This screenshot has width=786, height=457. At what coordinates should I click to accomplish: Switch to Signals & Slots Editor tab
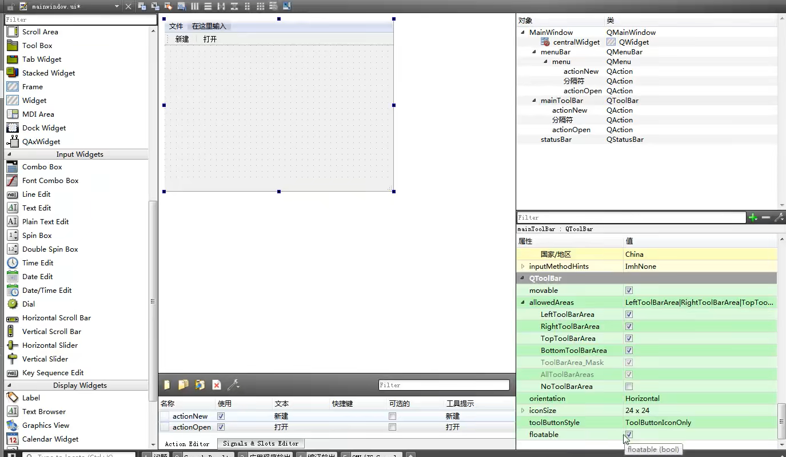pos(261,443)
